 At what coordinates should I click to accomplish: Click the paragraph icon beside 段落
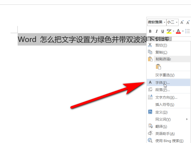pos(150,89)
